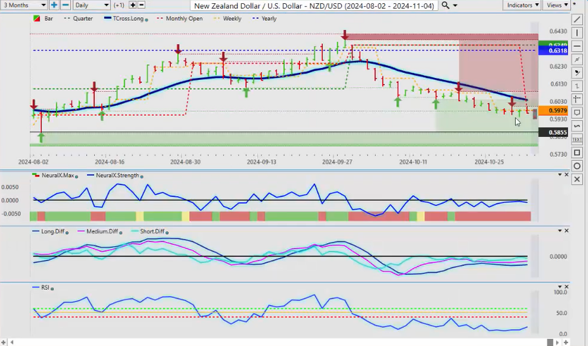Open the Daily interval dropdown
588x346 pixels.
click(x=91, y=5)
